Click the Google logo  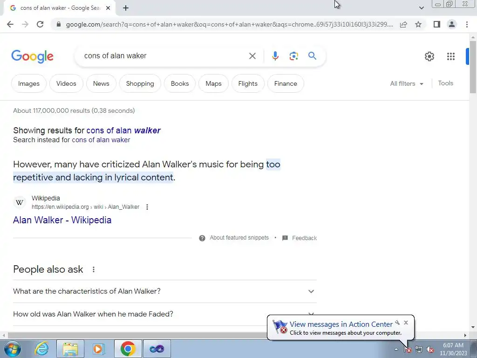click(x=33, y=56)
